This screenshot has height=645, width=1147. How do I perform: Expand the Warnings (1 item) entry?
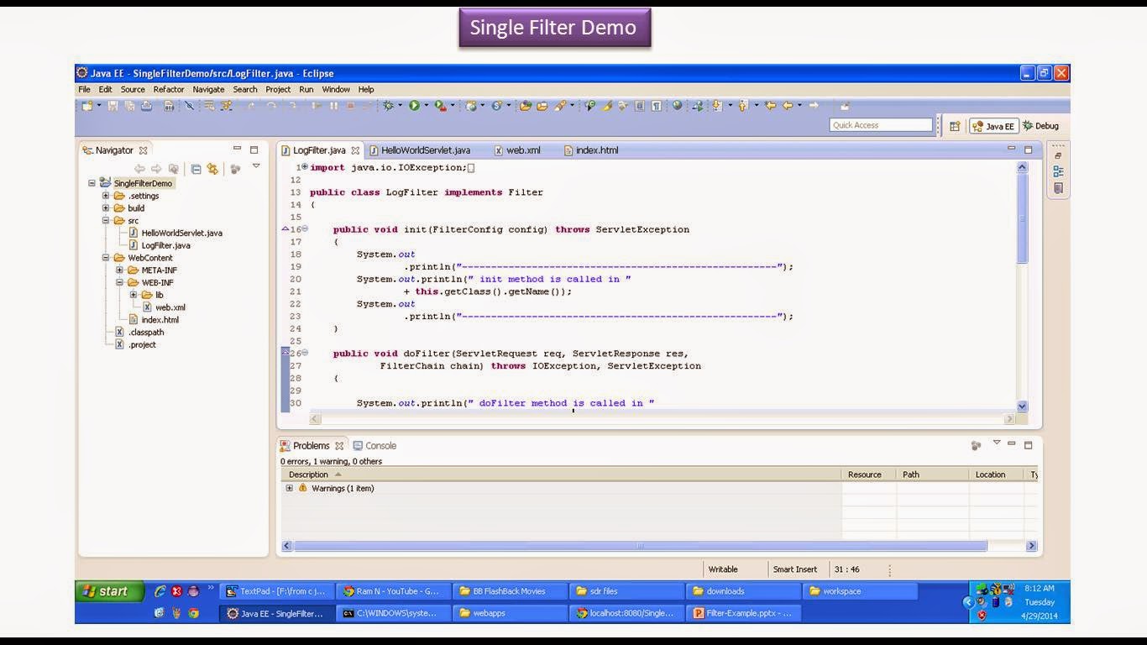coord(289,488)
